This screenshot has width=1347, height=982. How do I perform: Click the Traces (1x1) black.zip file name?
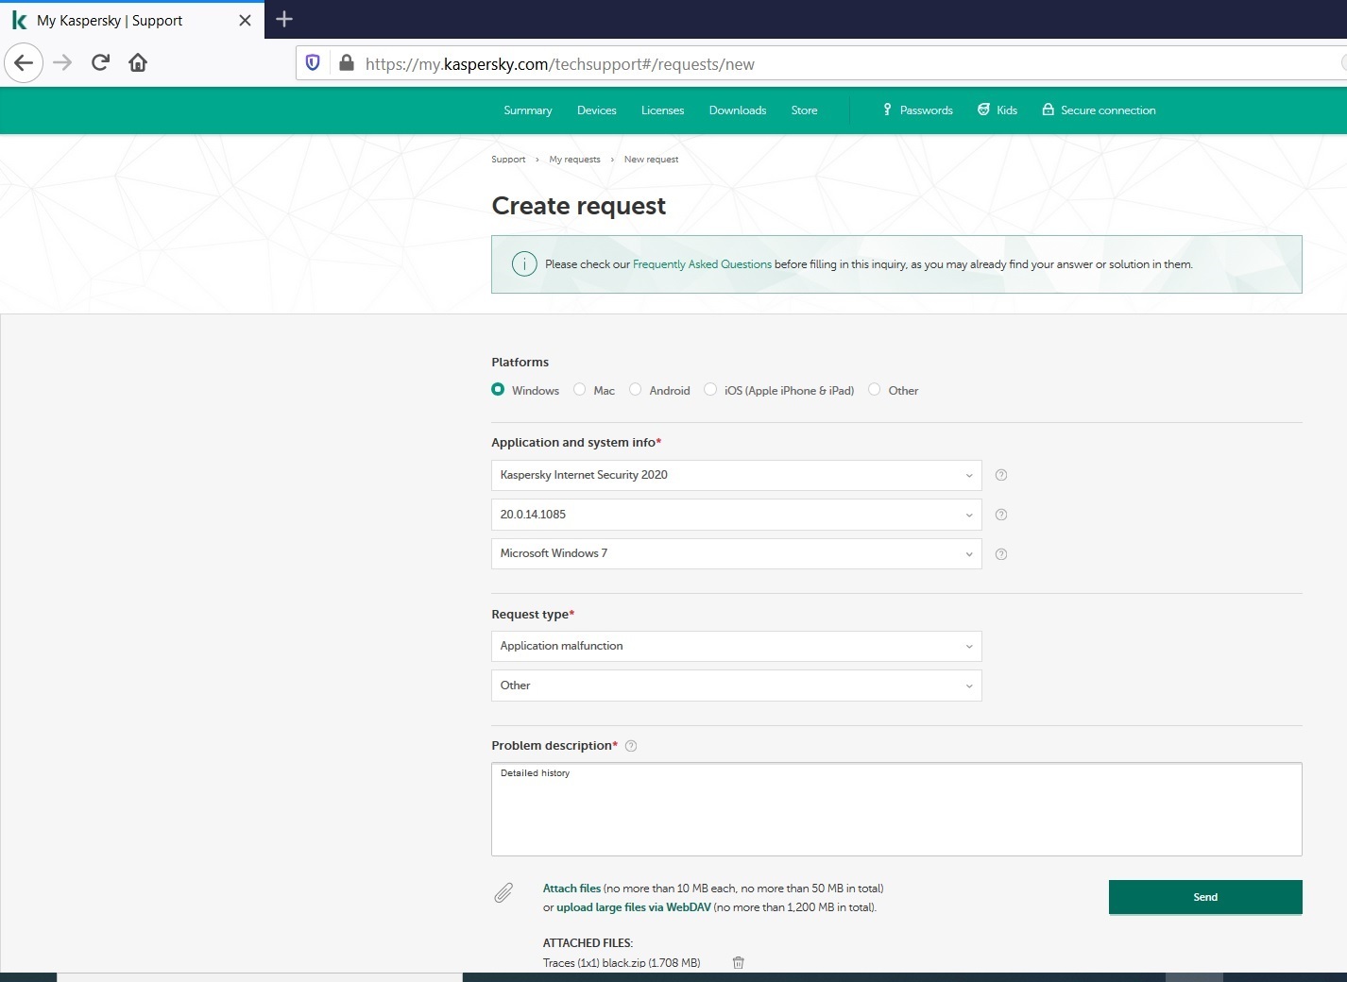pyautogui.click(x=622, y=963)
